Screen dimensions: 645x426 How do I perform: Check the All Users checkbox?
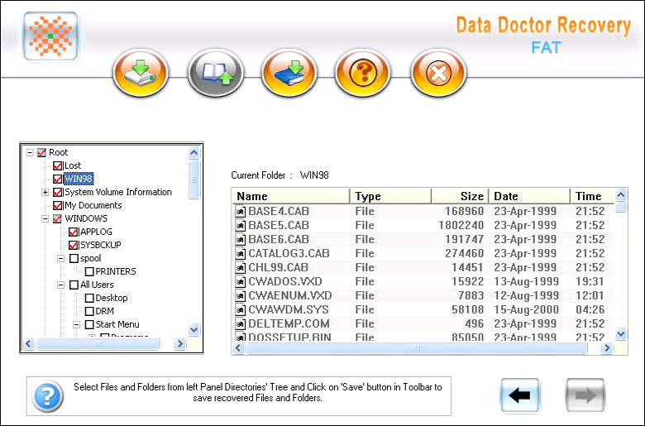pyautogui.click(x=74, y=285)
